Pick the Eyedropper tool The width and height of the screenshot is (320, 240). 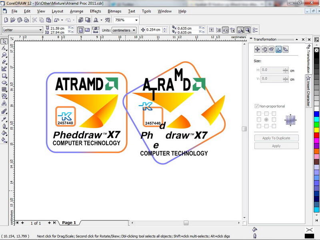click(4, 119)
